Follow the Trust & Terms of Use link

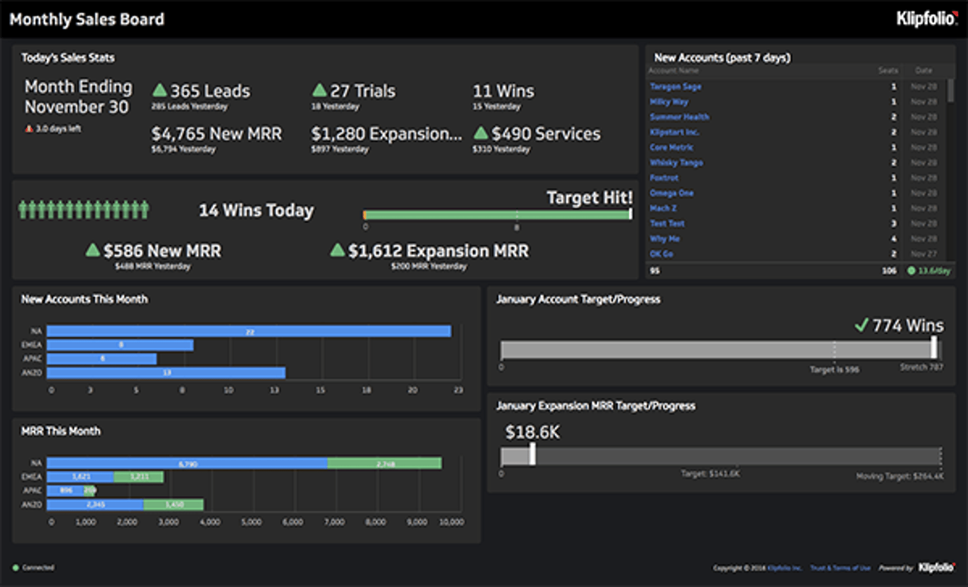(x=841, y=567)
